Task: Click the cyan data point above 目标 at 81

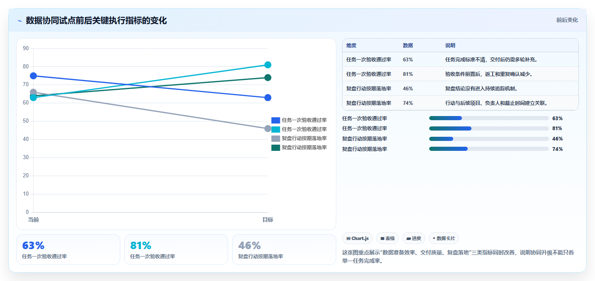Action: [268, 65]
